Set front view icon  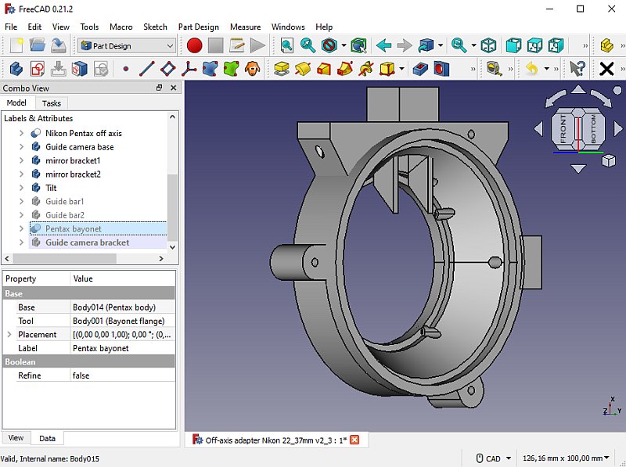[x=513, y=45]
